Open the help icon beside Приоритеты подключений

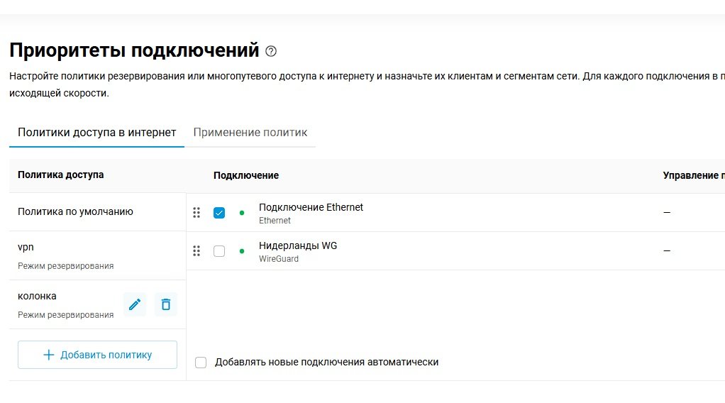[271, 51]
